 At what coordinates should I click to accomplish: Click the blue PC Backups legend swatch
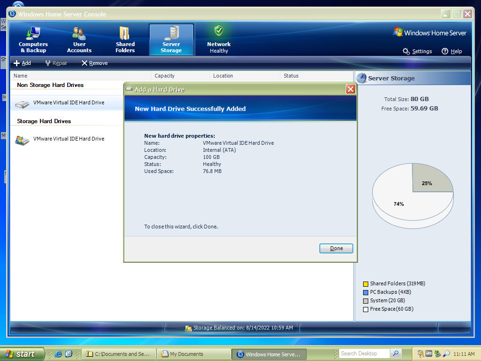tap(365, 292)
